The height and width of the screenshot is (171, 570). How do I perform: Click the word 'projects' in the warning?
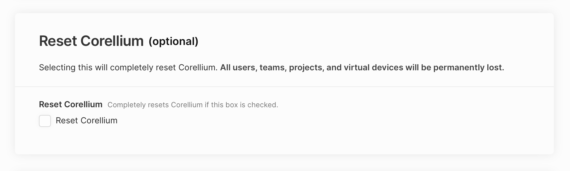point(306,68)
